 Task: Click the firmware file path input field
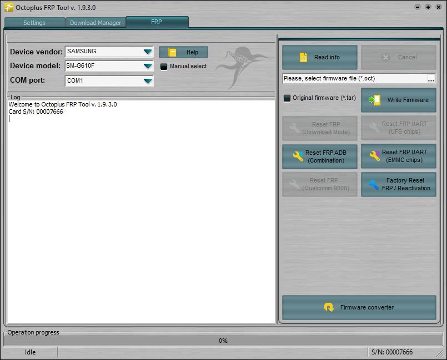[355, 79]
